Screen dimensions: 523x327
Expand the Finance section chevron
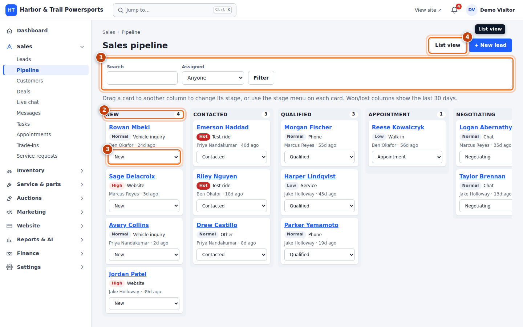point(82,254)
